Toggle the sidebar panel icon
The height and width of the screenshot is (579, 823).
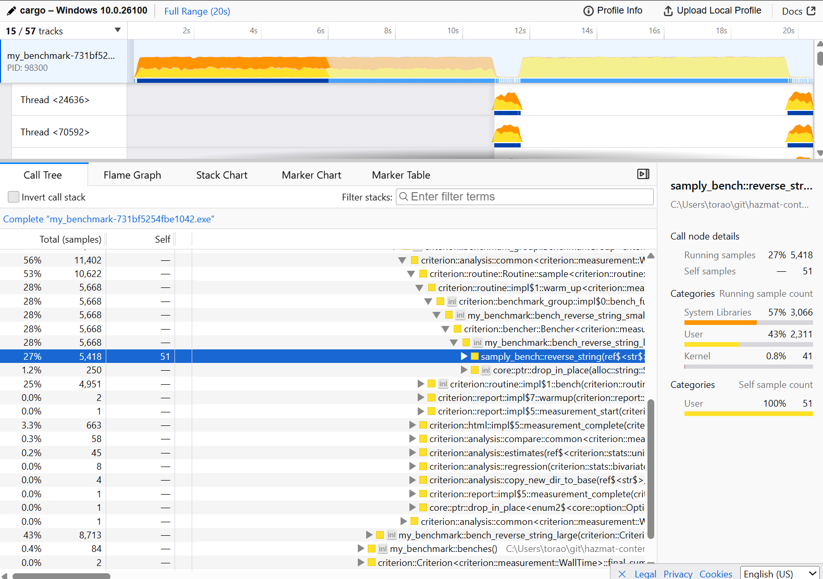tap(643, 174)
